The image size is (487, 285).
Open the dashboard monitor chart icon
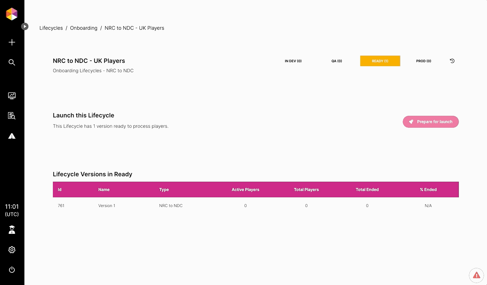click(x=12, y=96)
